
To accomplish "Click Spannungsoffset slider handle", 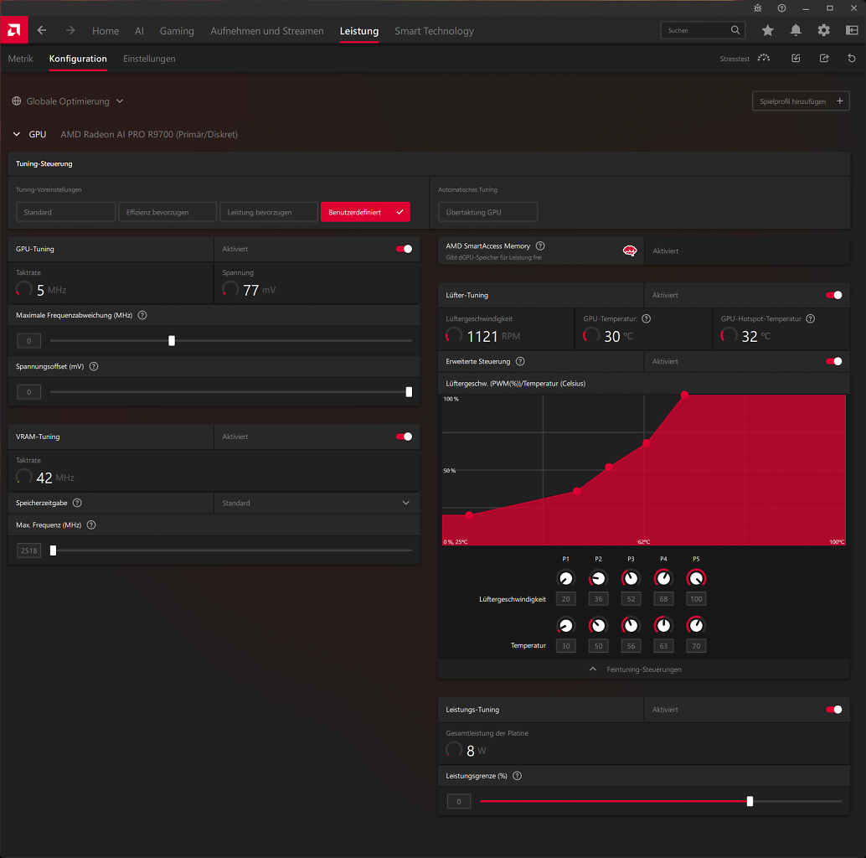I will click(x=409, y=392).
